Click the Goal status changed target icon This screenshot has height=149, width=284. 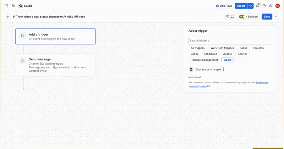(191, 69)
